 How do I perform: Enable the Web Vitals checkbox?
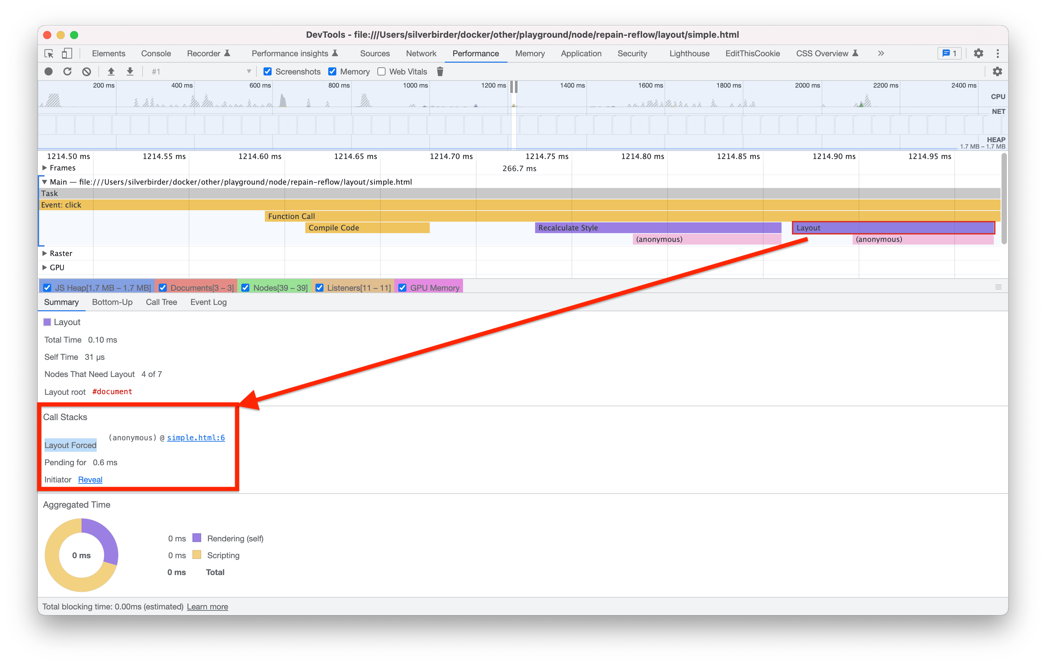(381, 72)
